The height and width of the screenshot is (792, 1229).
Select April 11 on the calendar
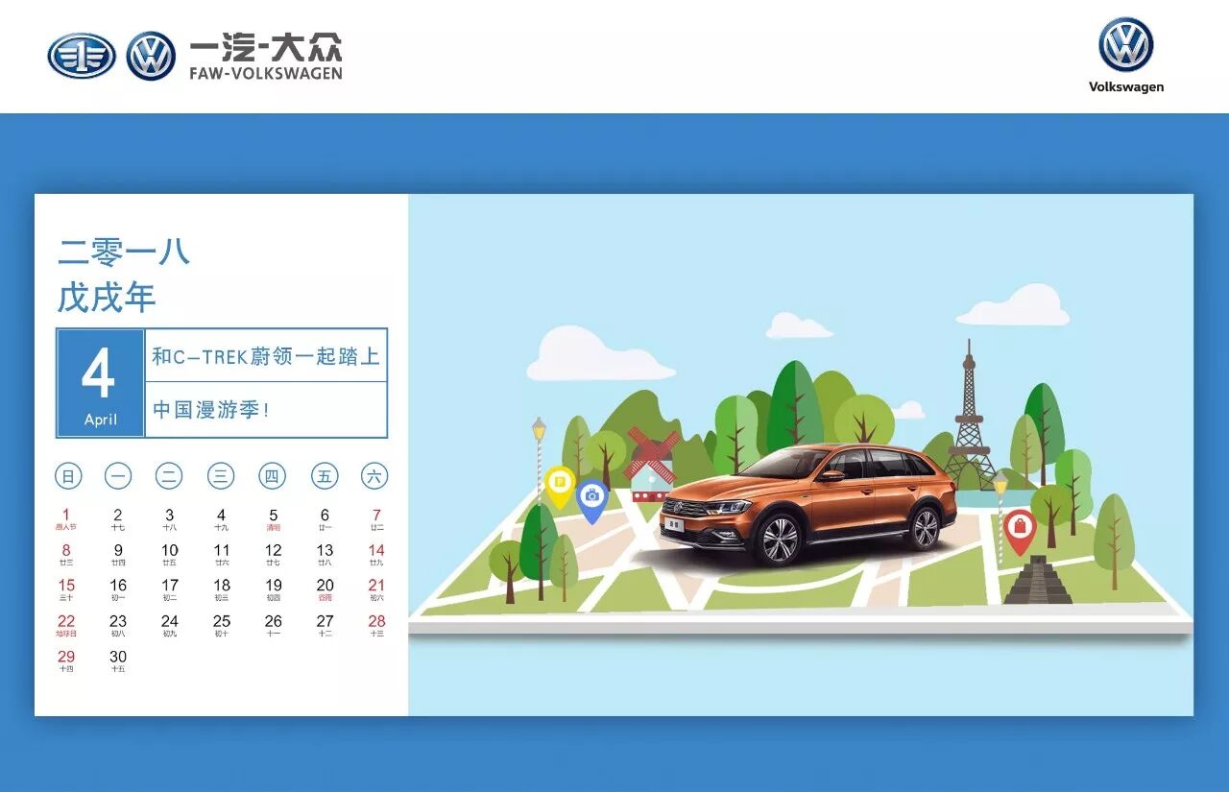(x=222, y=554)
